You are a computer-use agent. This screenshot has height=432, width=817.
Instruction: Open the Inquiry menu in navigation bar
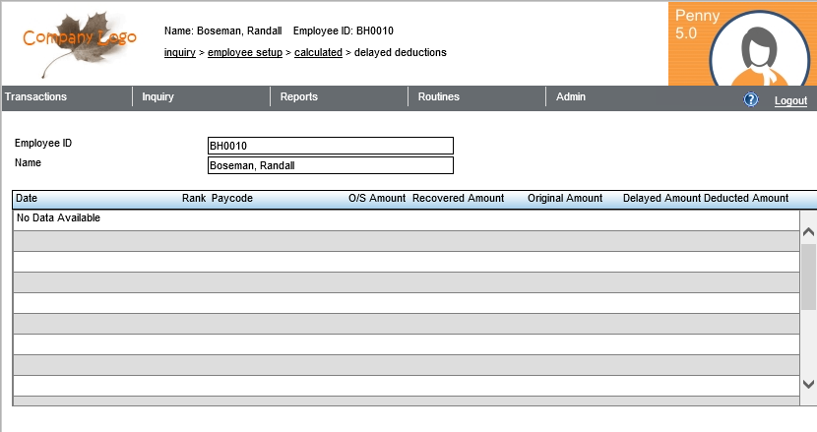point(157,97)
